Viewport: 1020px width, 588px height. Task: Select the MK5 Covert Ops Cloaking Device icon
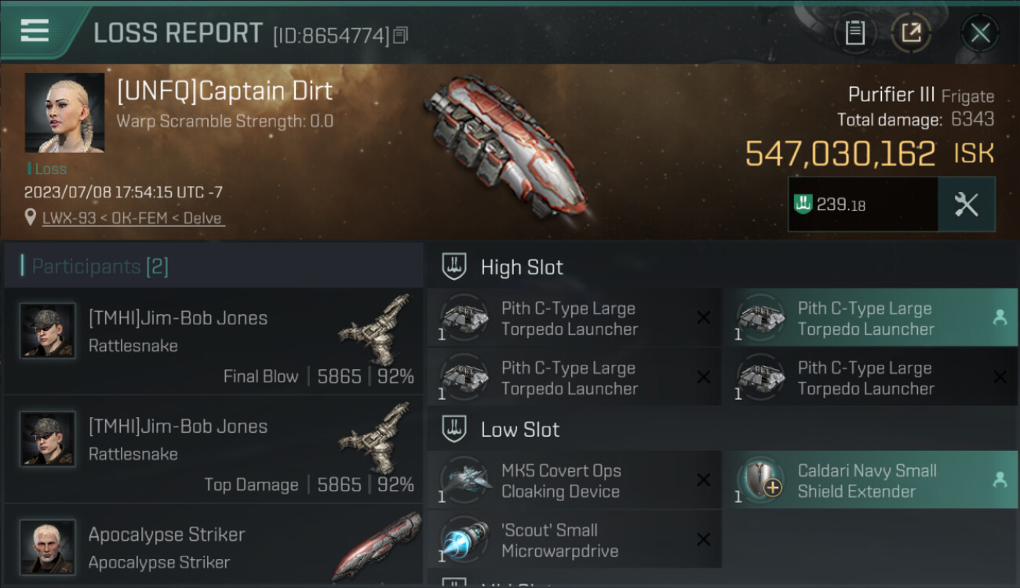coord(464,481)
